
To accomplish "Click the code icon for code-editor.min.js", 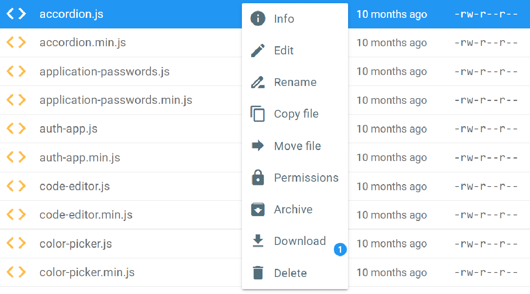I will click(16, 215).
